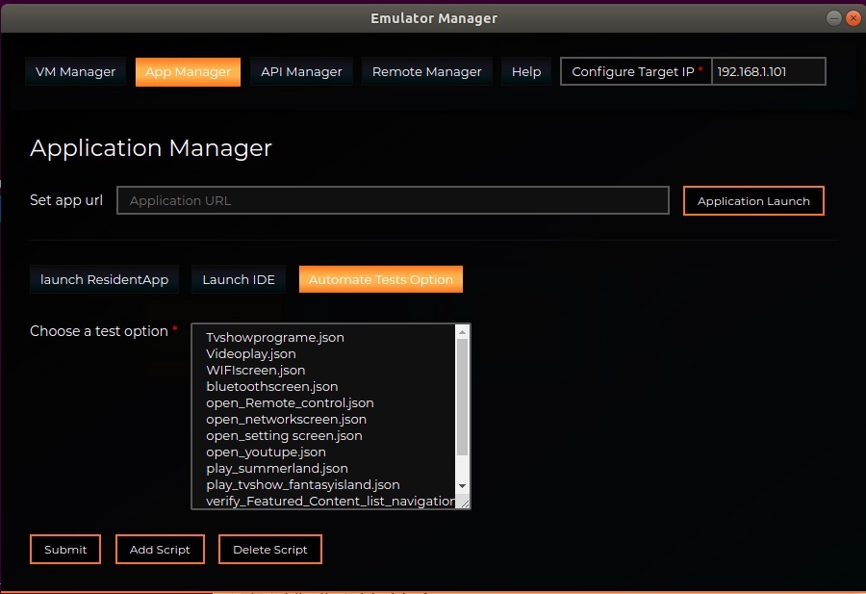Click the launch ResidentApp button
Screen dimensions: 866x594
pyautogui.click(x=104, y=279)
